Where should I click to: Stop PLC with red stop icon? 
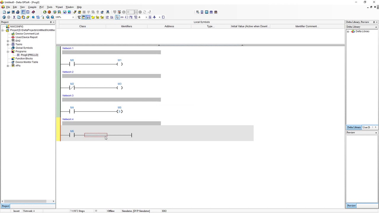[49, 12]
